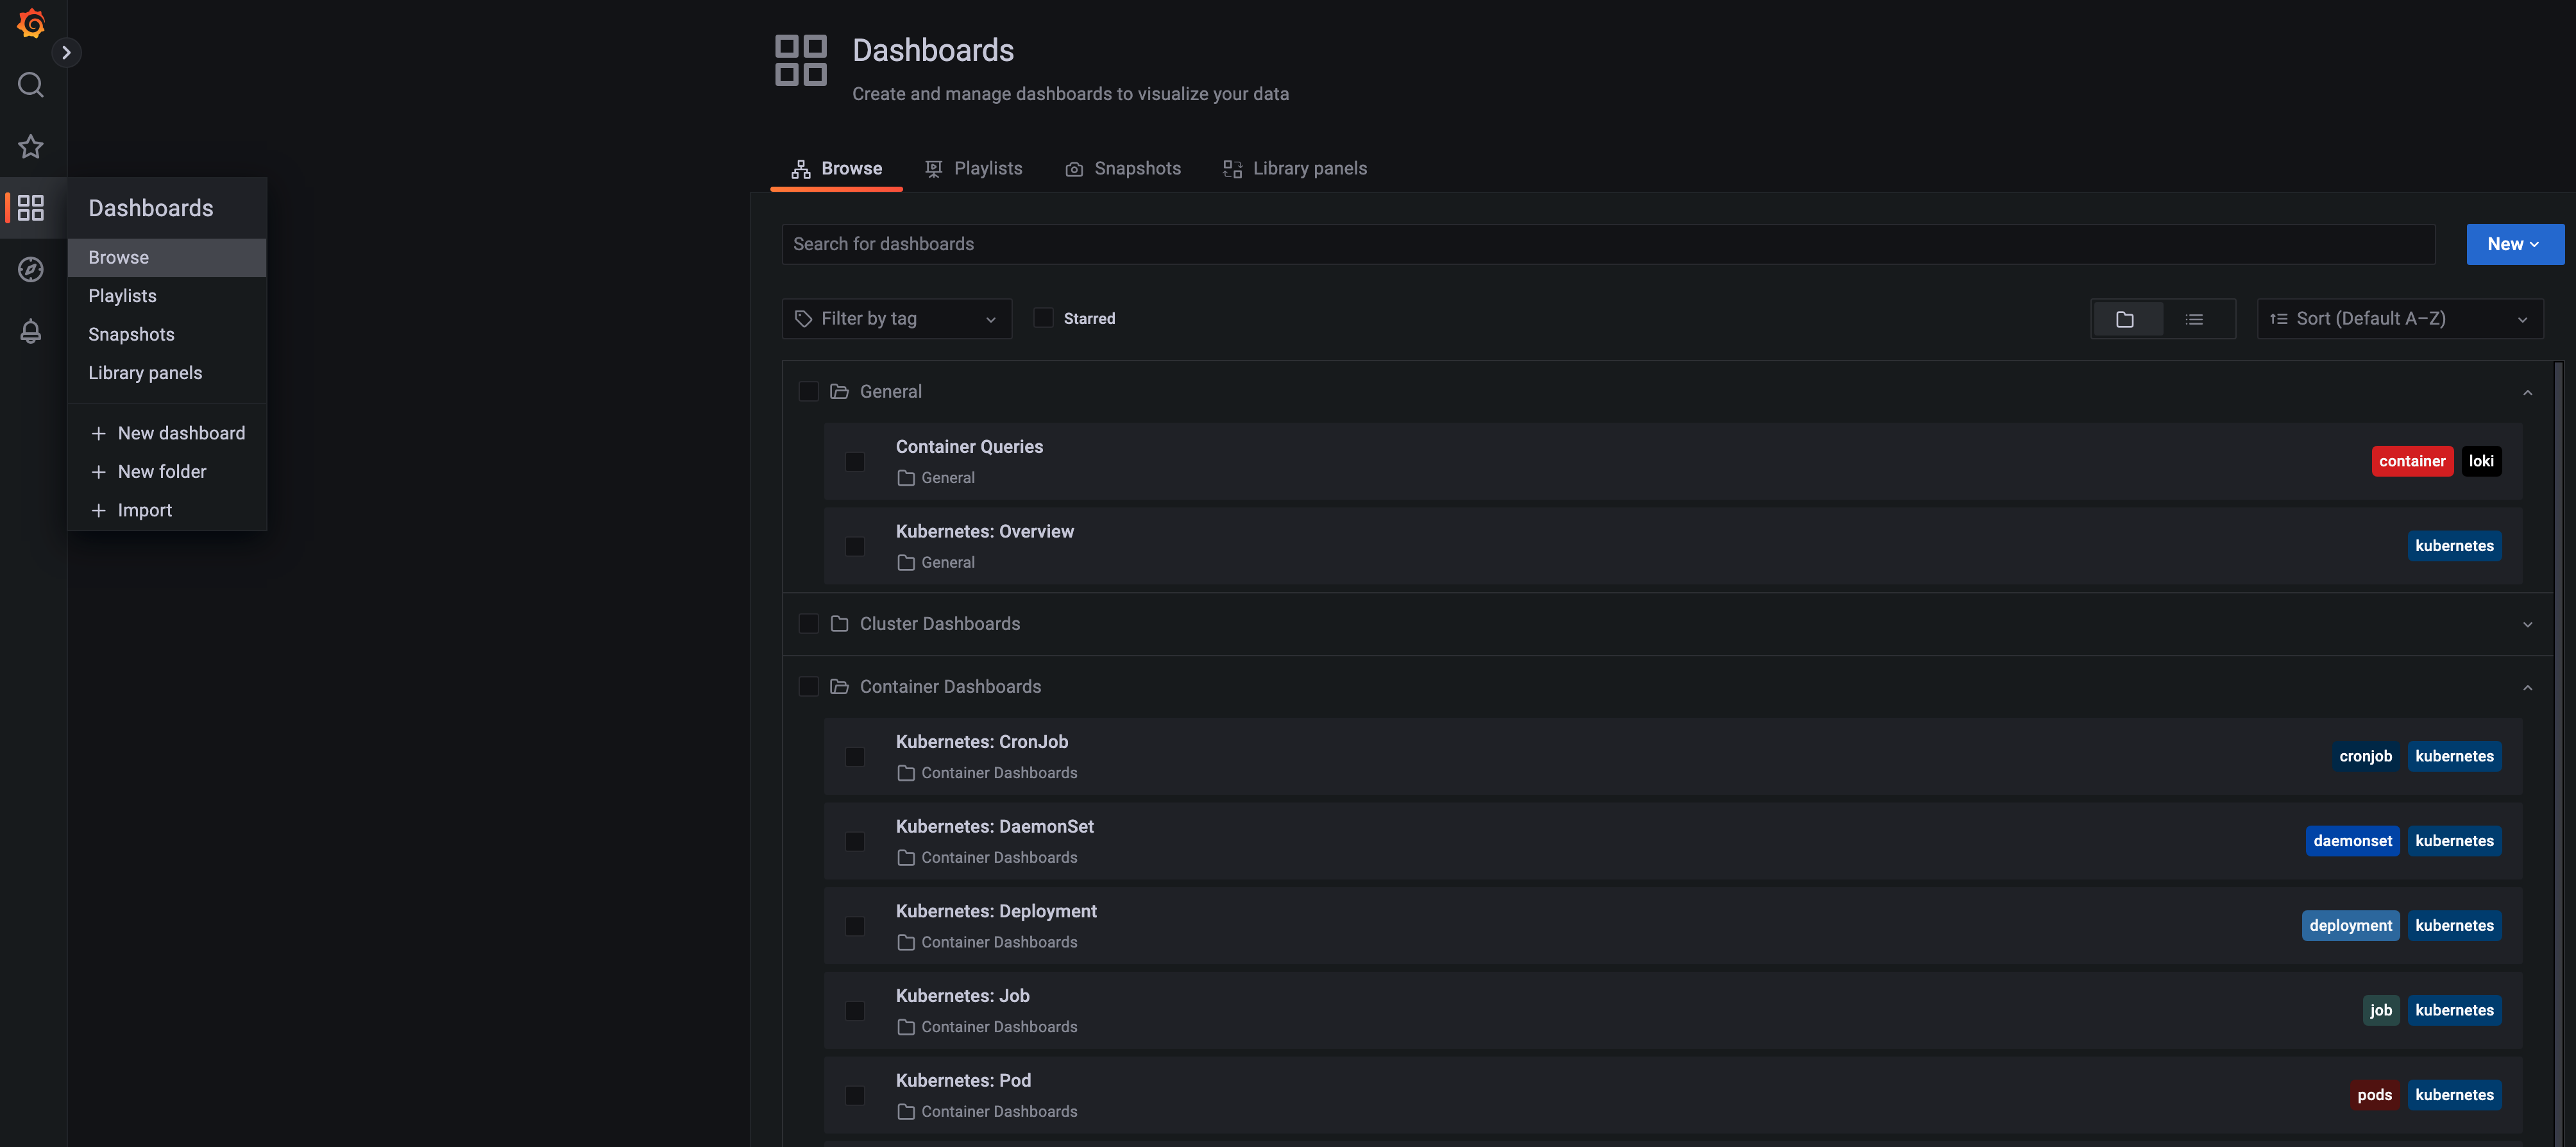Switch to the Library panels tab
The width and height of the screenshot is (2576, 1147).
(1295, 168)
